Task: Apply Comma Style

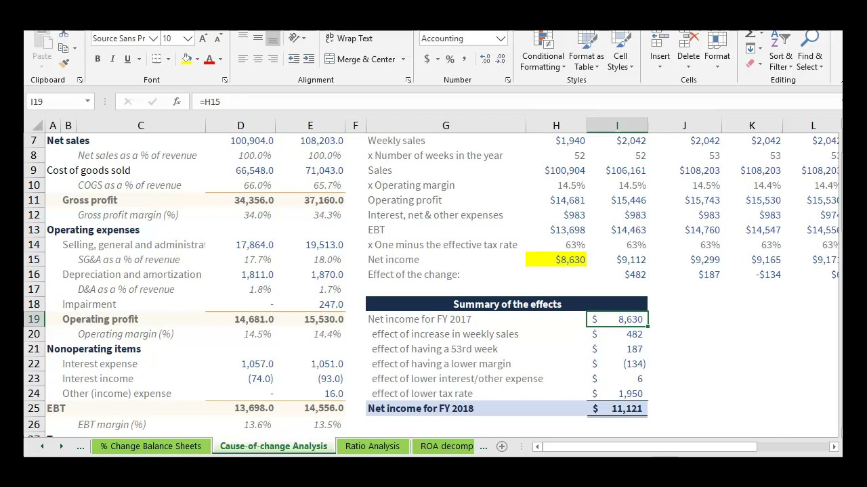Action: click(465, 60)
